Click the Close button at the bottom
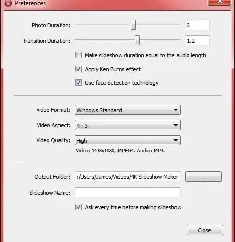This screenshot has width=235, height=242. [205, 230]
